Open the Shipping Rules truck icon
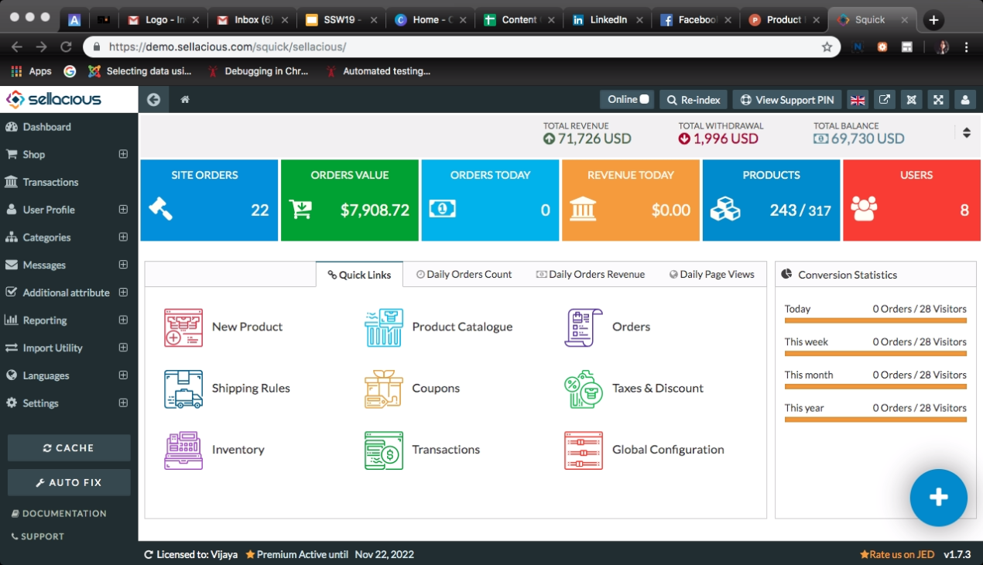This screenshot has height=565, width=983. coord(183,389)
